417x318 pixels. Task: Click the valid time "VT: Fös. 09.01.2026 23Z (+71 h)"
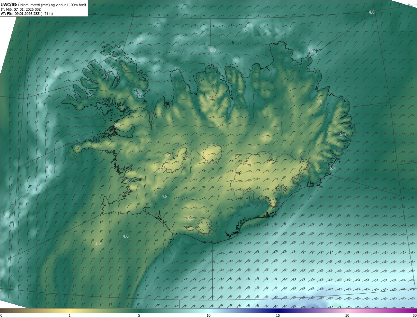coord(27,14)
